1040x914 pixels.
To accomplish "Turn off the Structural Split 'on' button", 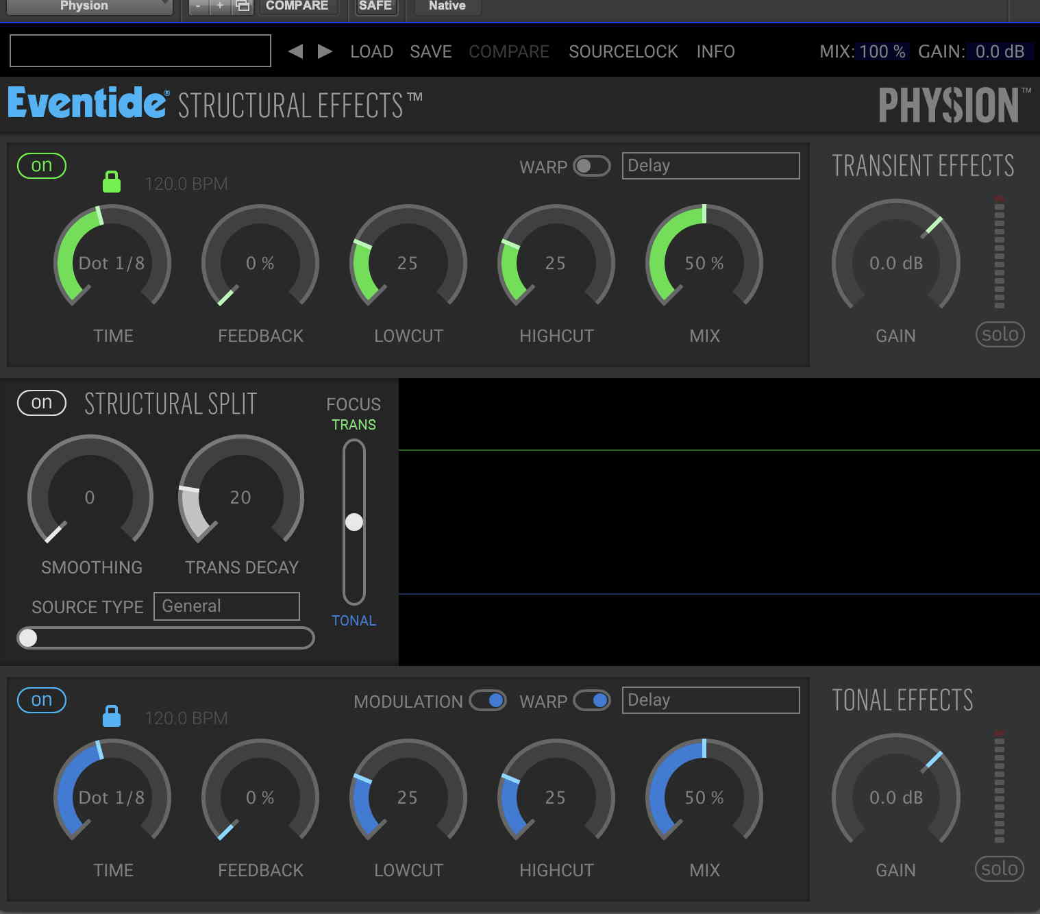I will (x=42, y=403).
